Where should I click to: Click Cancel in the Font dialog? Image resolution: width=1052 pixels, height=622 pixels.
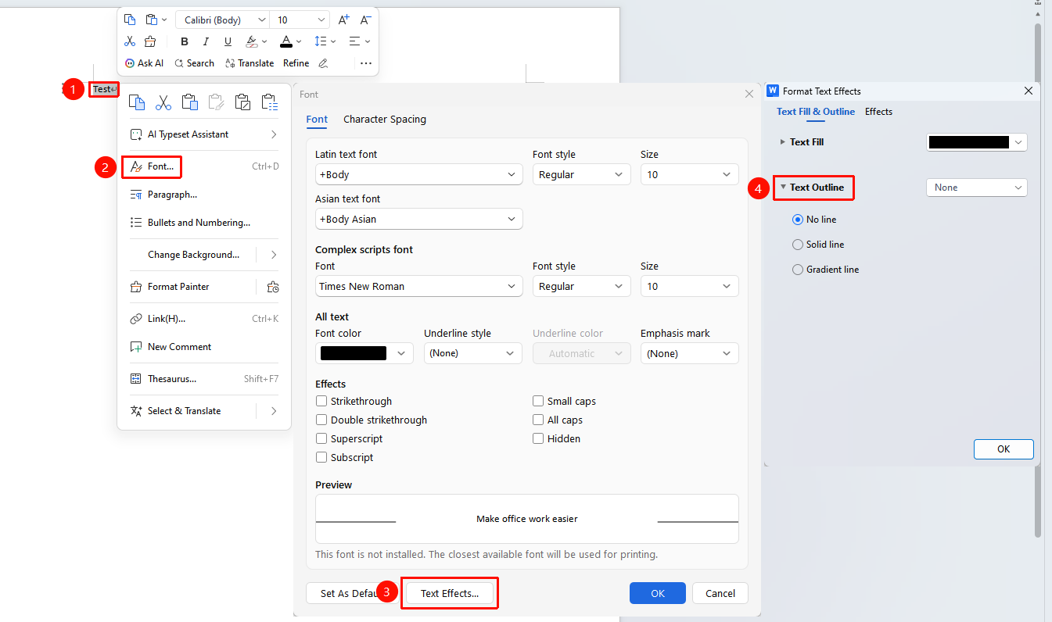click(720, 593)
